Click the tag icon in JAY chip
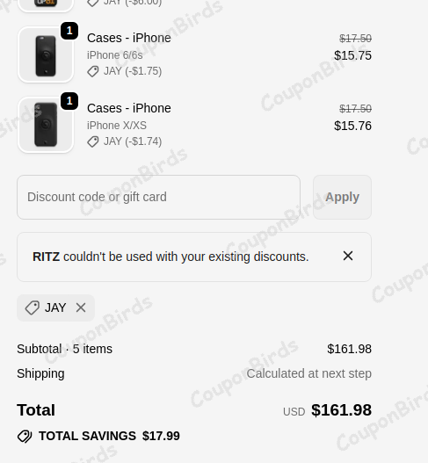 [32, 307]
